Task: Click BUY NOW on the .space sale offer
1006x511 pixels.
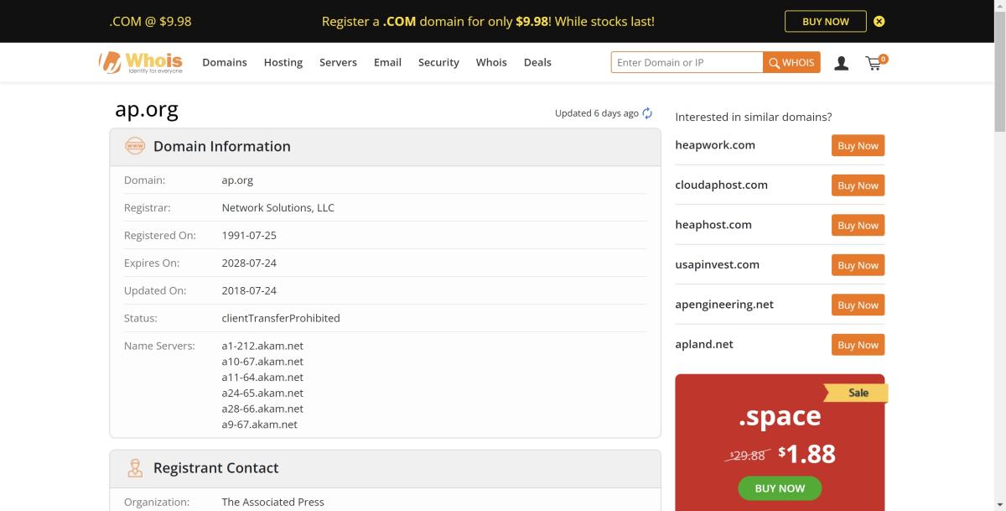Action: click(779, 488)
